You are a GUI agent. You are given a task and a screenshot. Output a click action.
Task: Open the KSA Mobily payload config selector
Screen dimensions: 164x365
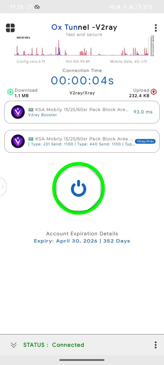coord(82,141)
